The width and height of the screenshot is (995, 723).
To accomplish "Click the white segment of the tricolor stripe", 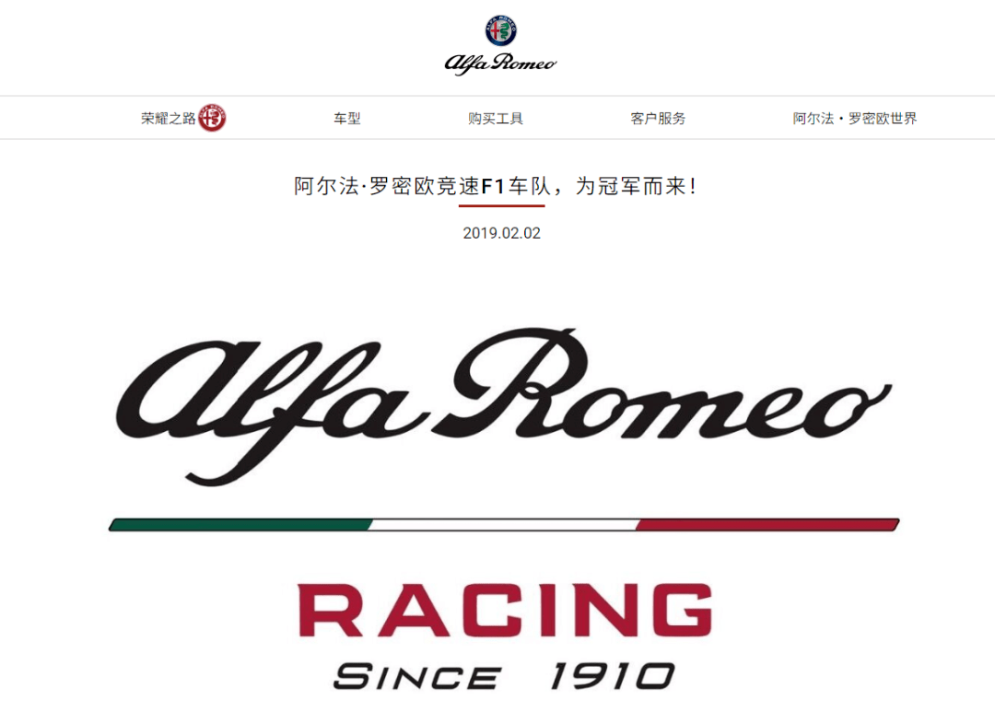I will pos(504,524).
